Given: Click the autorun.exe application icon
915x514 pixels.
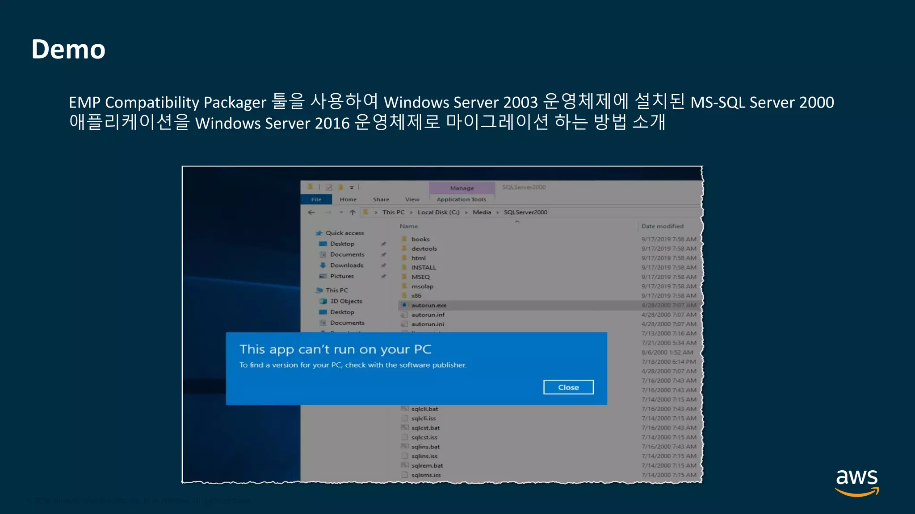Looking at the screenshot, I should 404,305.
